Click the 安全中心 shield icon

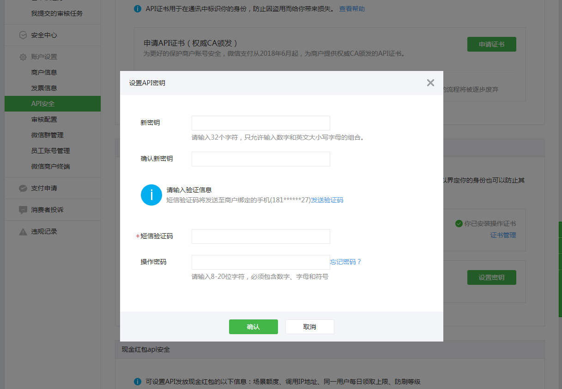pyautogui.click(x=23, y=35)
